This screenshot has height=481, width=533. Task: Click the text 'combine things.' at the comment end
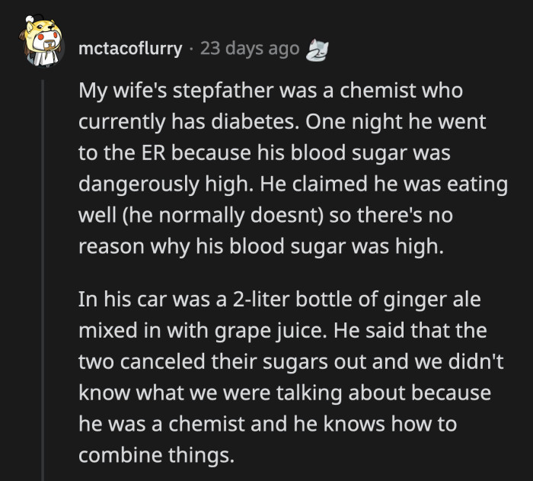pos(156,455)
